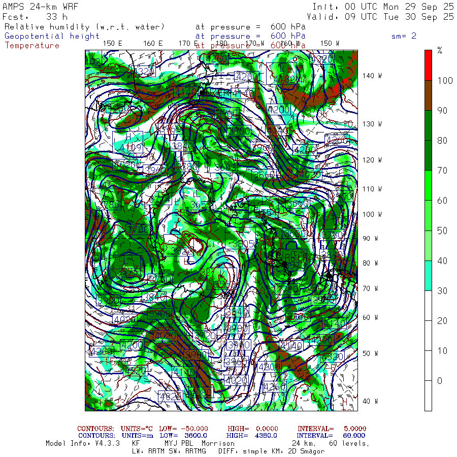The image size is (457, 457).
Task: Pick the cyan 30–40% colorbar segment
Action: tap(429, 275)
